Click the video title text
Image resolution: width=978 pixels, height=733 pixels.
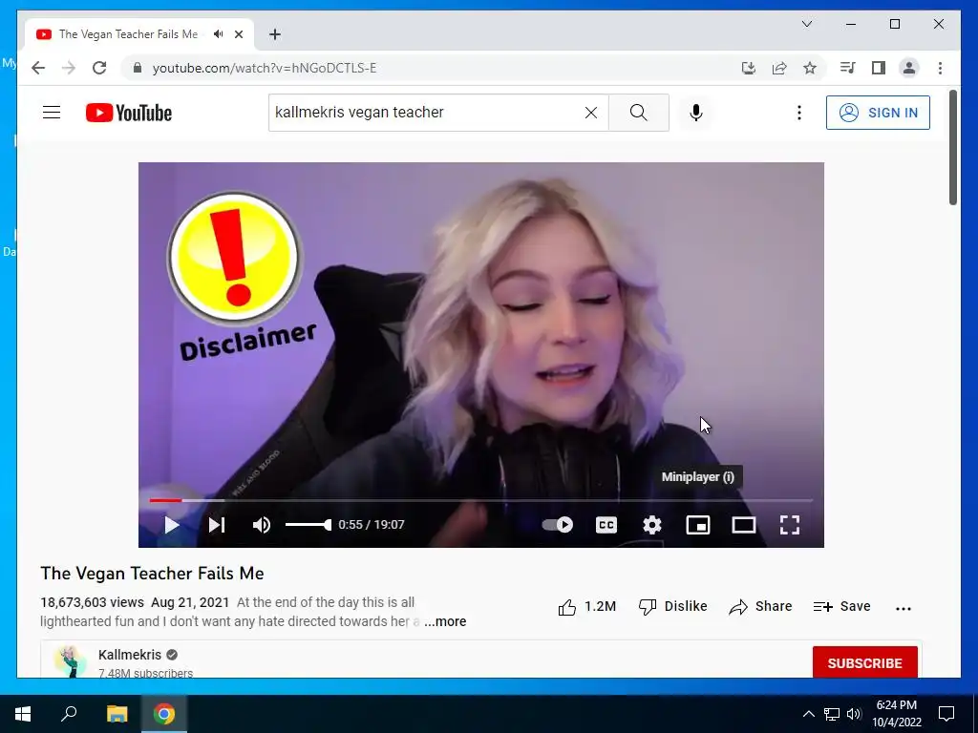coord(152,574)
